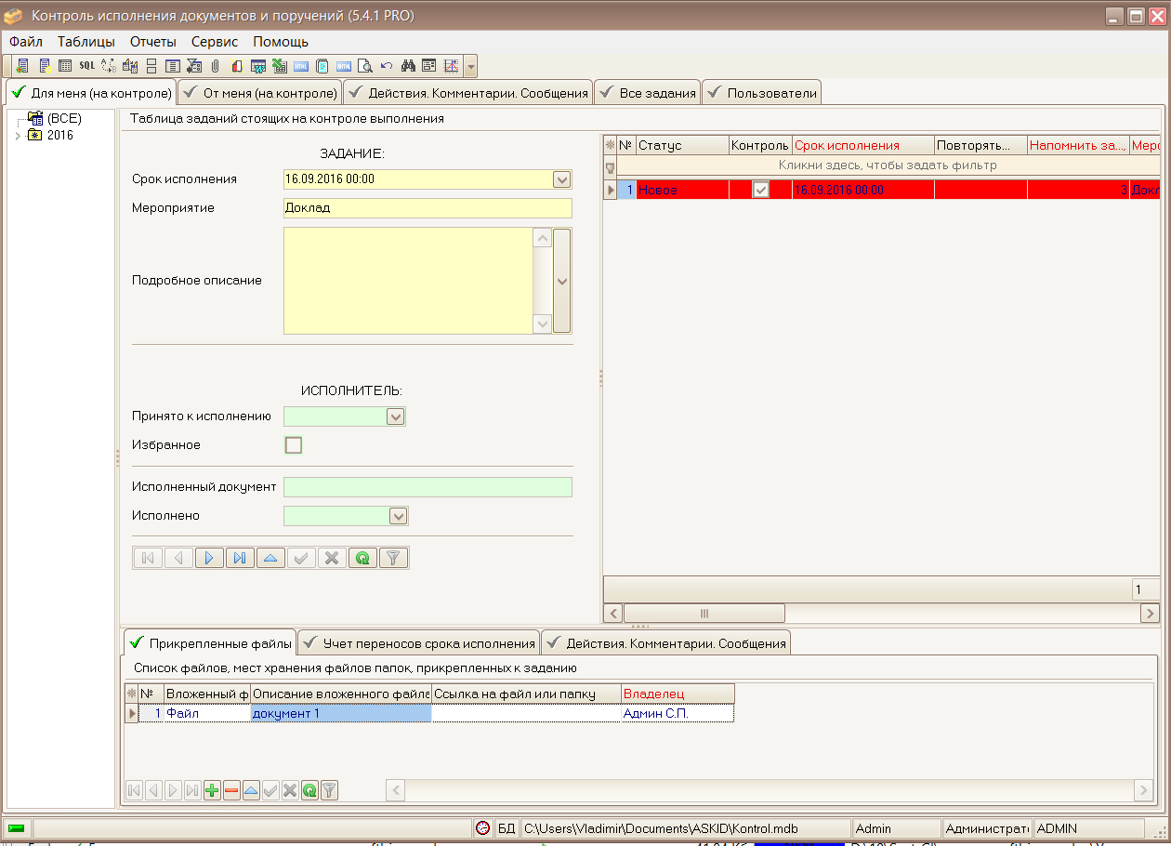This screenshot has height=846, width=1171.
Task: Click the export to Word toolbar icon
Action: [257, 66]
